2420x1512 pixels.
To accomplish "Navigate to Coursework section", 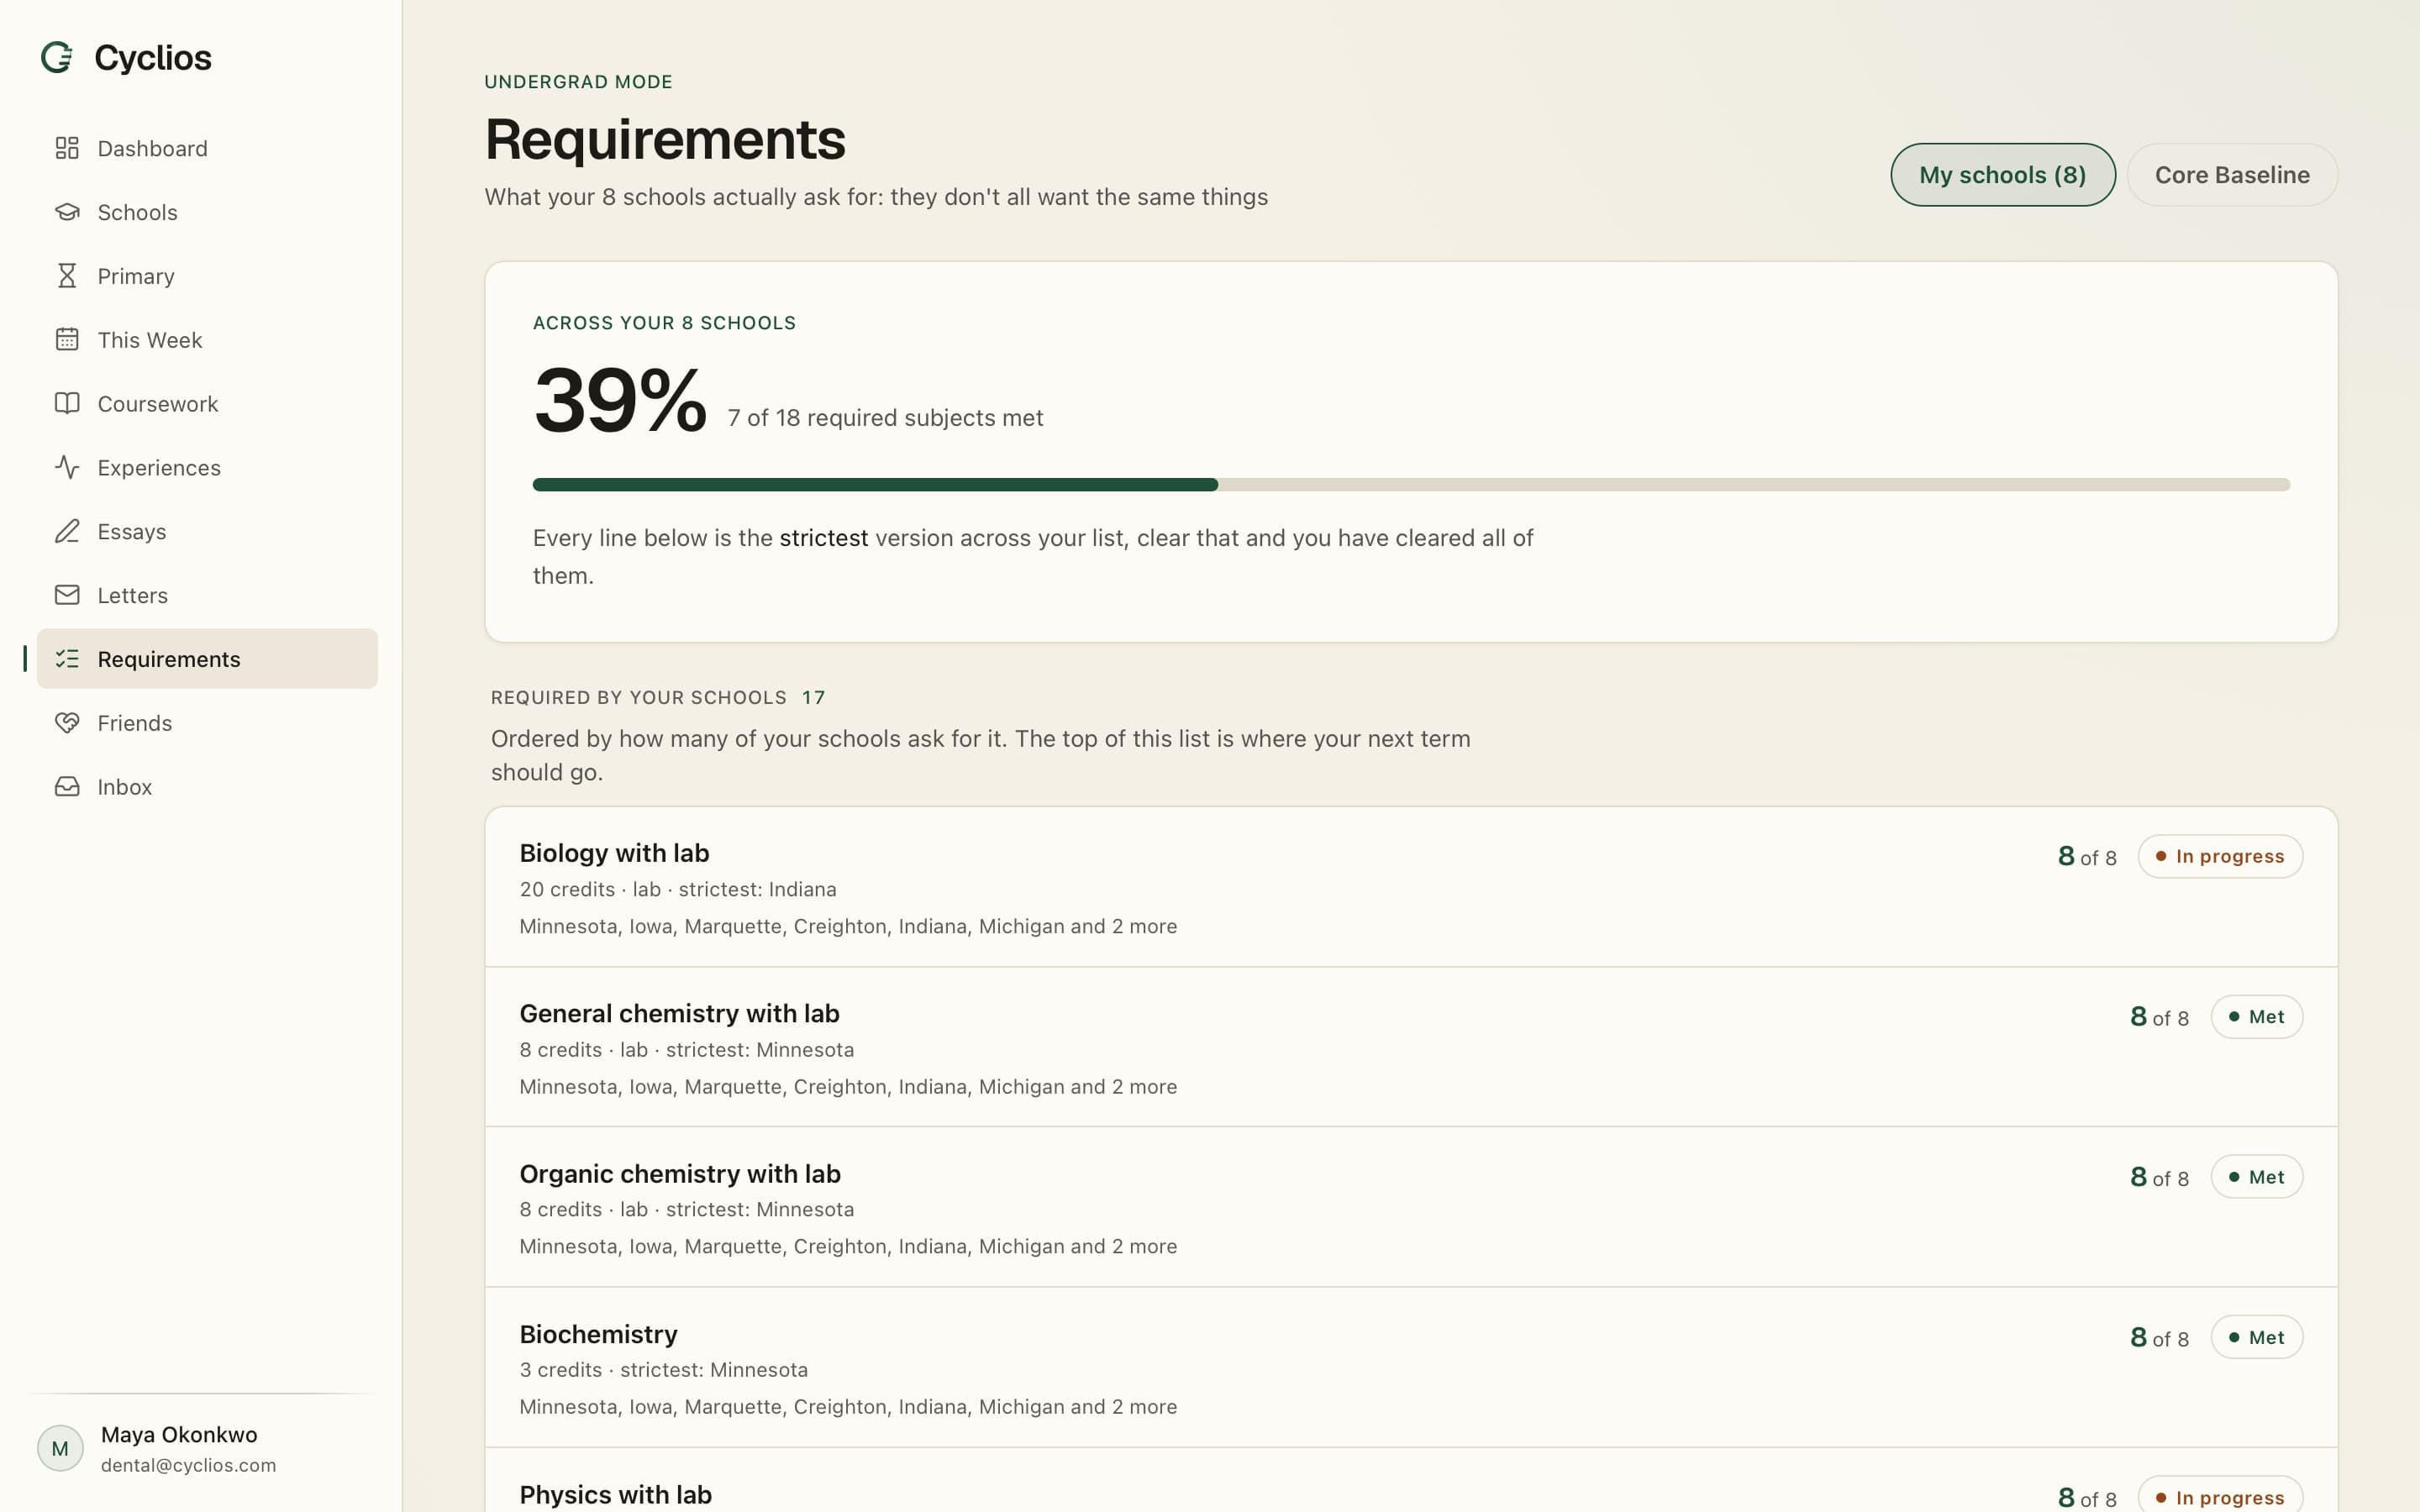I will pos(207,404).
